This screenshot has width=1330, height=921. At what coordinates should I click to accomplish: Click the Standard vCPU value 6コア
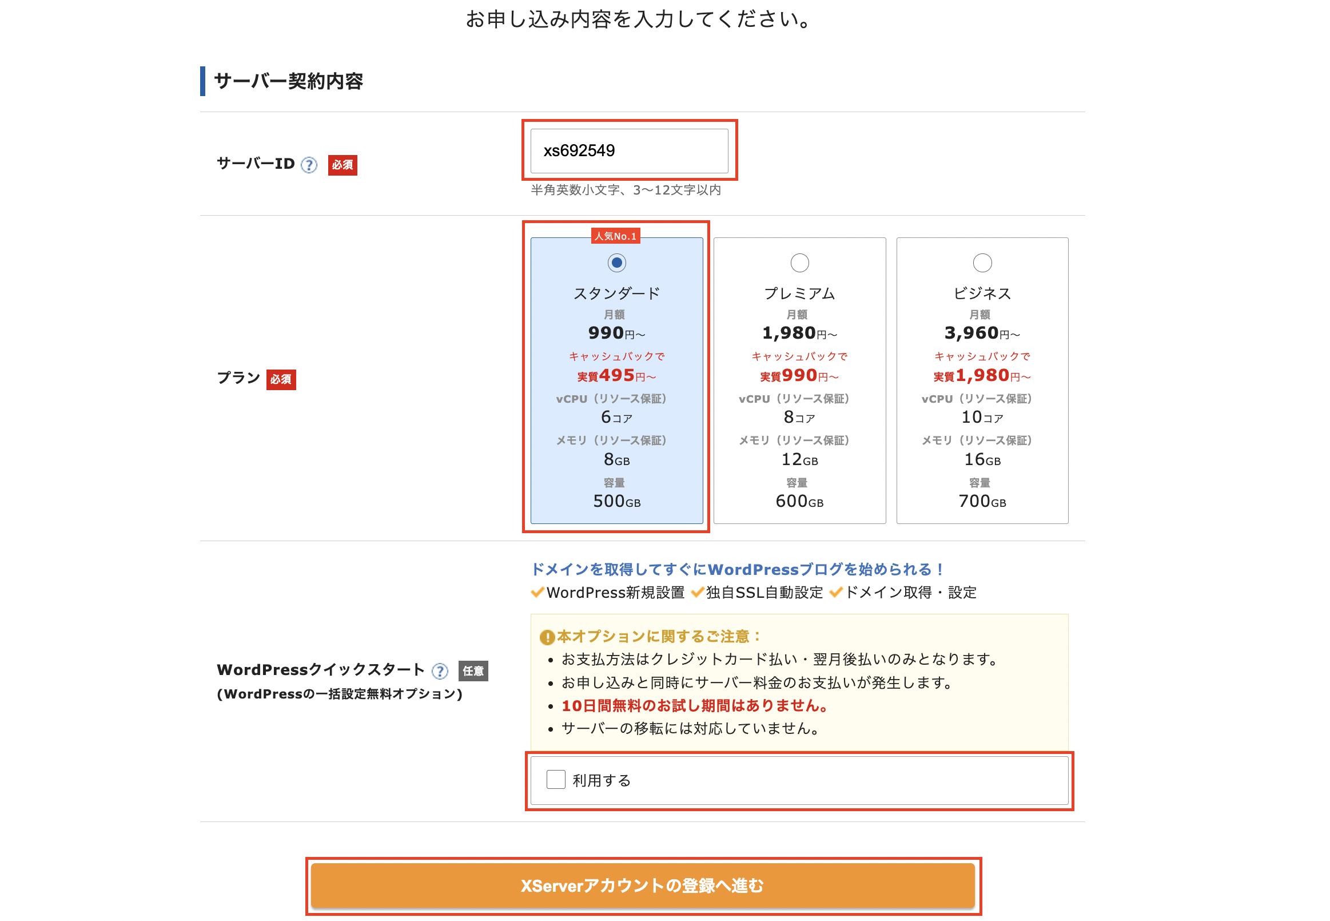click(x=616, y=417)
